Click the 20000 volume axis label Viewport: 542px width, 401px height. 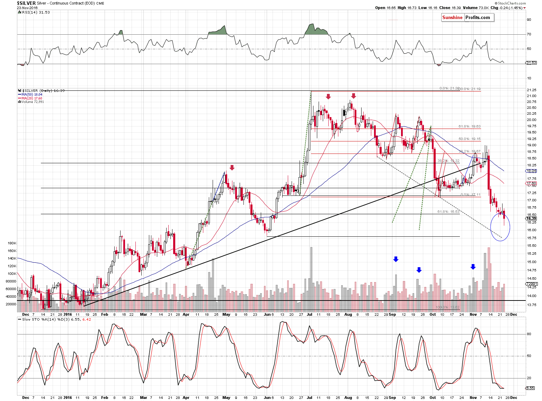click(11, 304)
